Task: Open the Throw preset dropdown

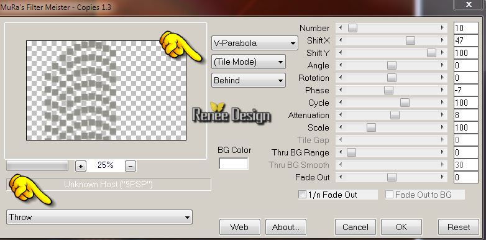Action: [99, 217]
